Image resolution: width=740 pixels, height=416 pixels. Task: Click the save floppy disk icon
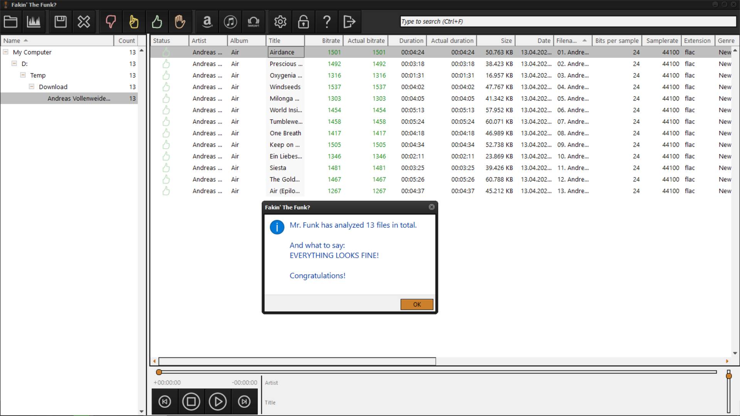click(61, 22)
